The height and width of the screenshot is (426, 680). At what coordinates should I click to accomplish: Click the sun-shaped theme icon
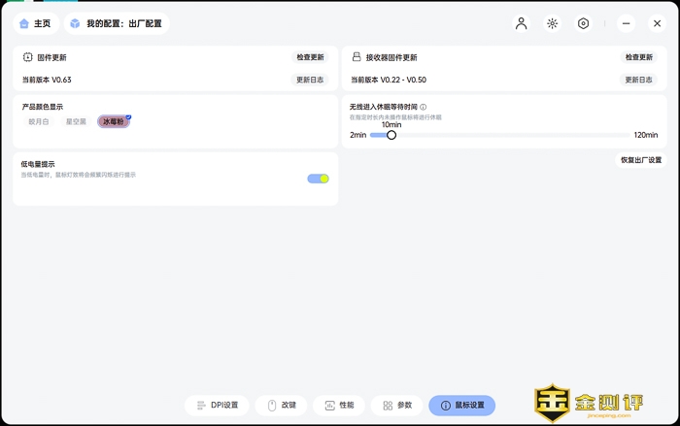552,23
